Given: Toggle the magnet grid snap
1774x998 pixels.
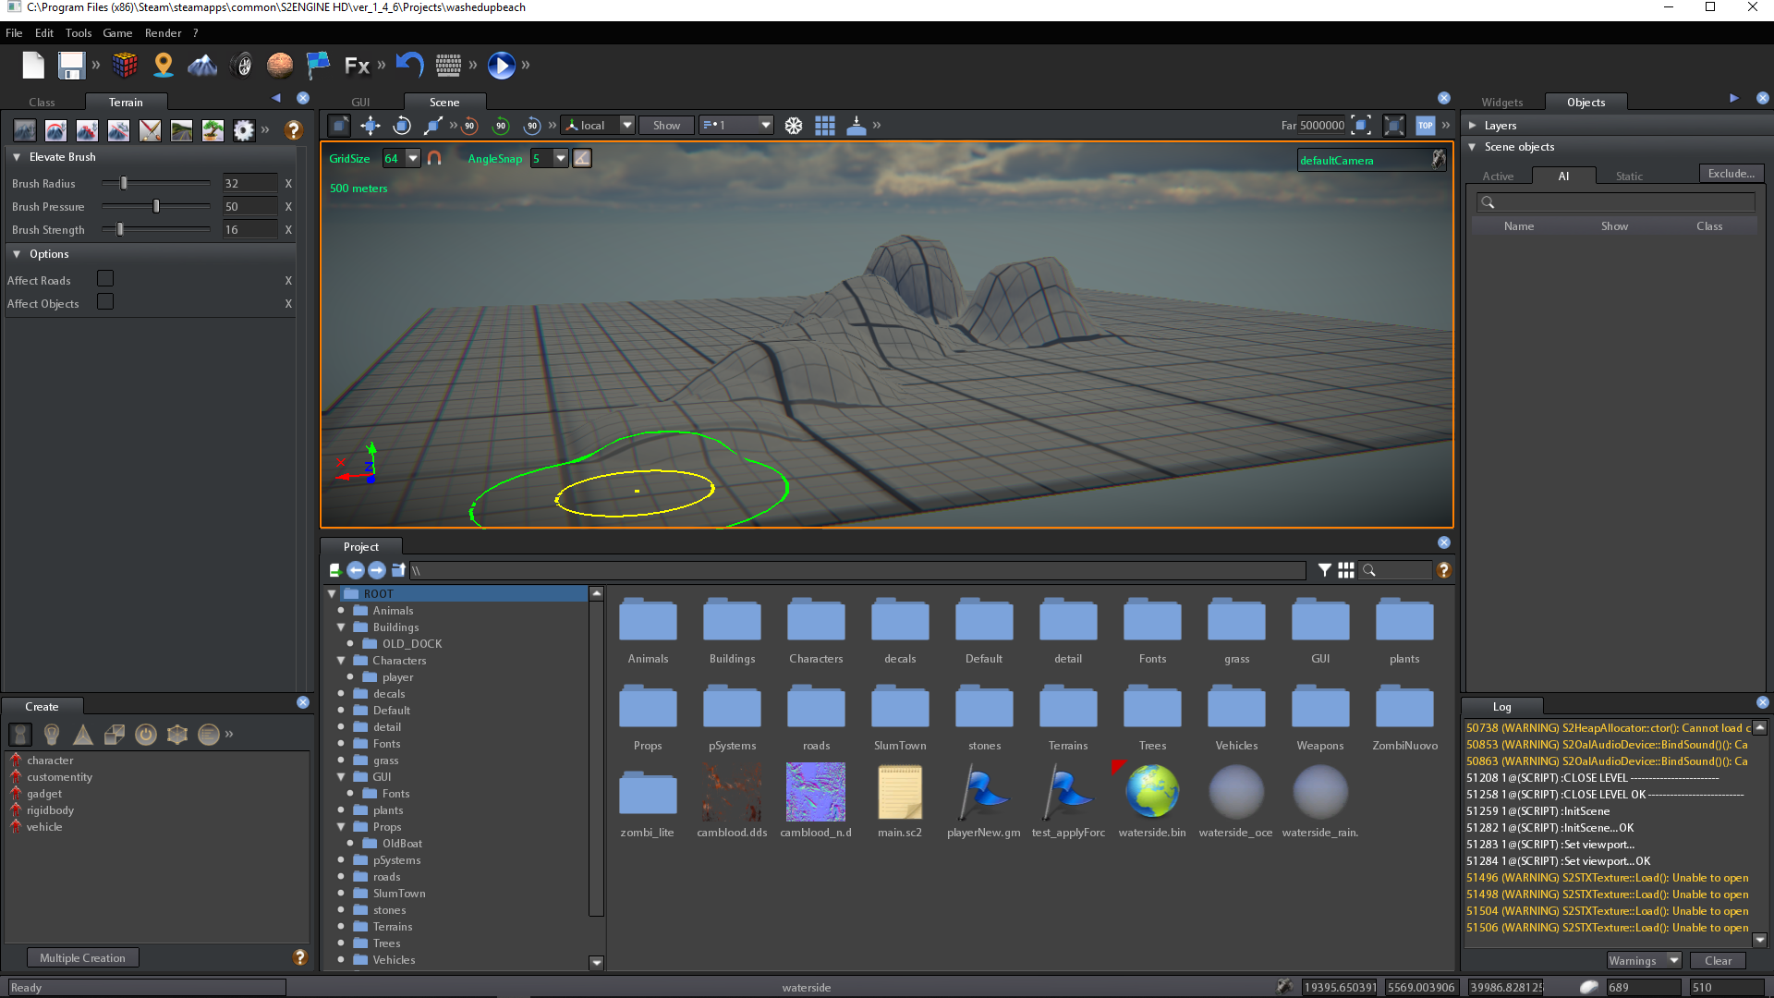Looking at the screenshot, I should pos(434,159).
